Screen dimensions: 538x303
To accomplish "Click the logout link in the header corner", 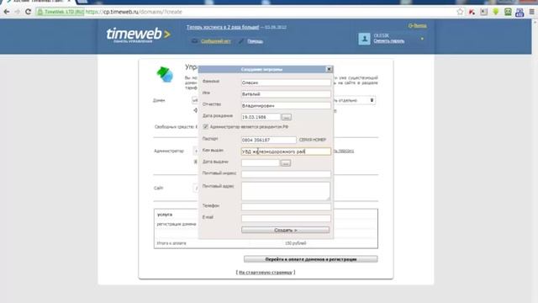I will tap(418, 26).
